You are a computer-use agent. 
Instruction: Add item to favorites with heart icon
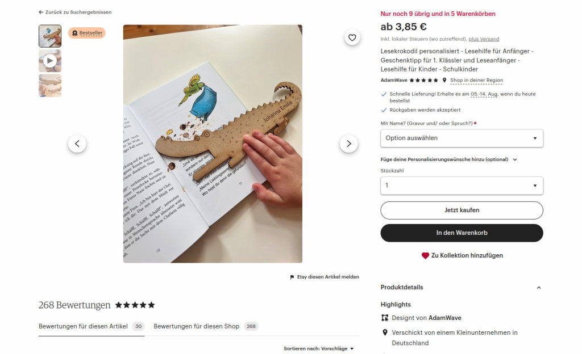click(352, 37)
